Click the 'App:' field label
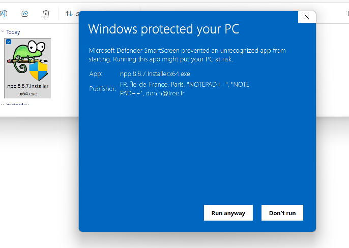The image size is (349, 248). point(96,74)
